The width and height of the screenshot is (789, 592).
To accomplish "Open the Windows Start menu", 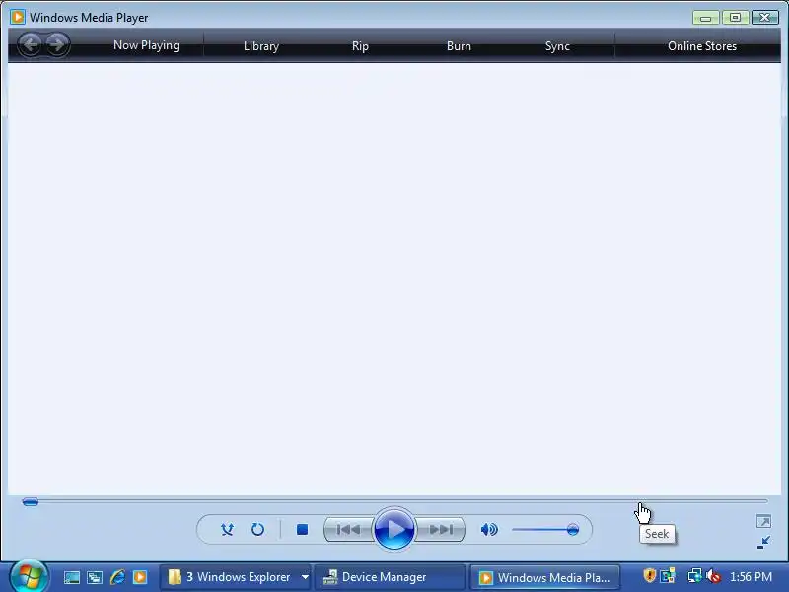I will tap(29, 577).
